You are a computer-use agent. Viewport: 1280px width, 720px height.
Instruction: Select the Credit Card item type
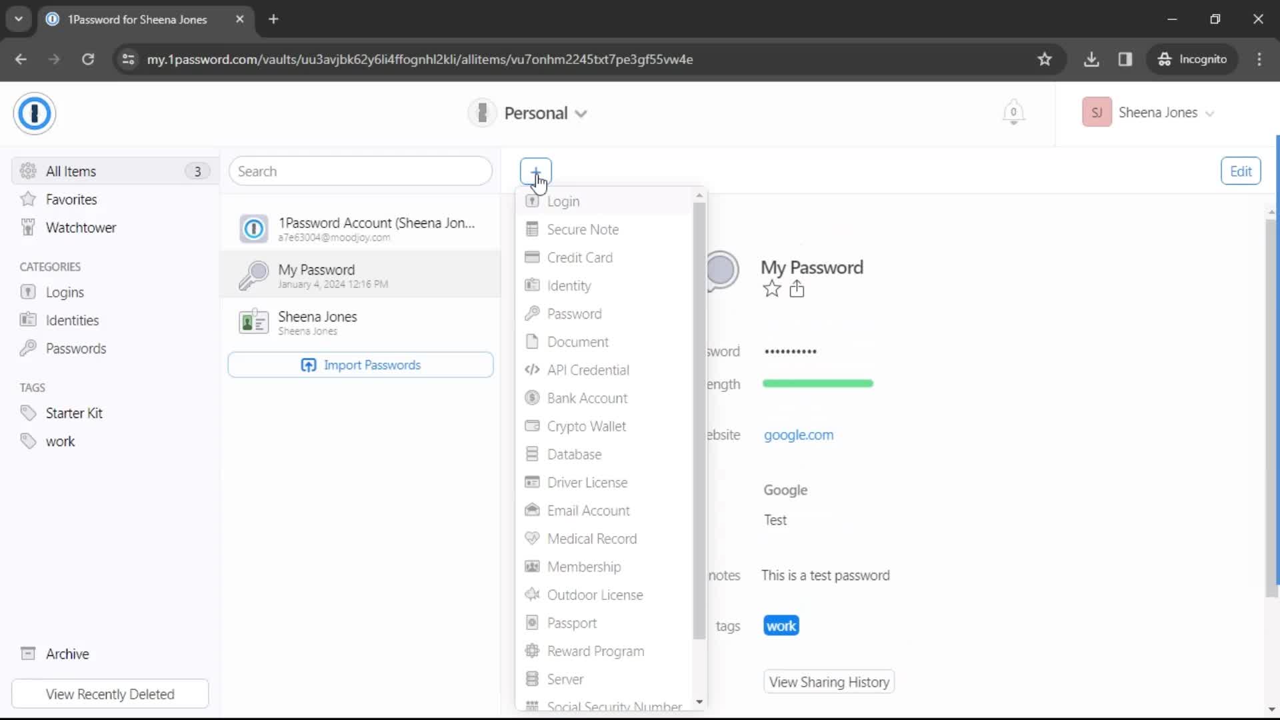point(580,257)
